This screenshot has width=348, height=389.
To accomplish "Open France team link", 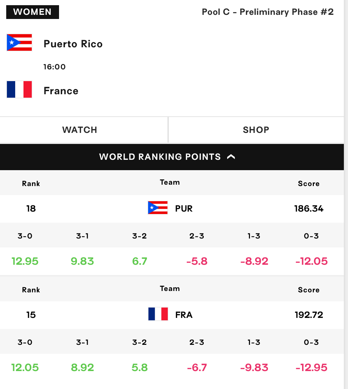I will point(61,91).
